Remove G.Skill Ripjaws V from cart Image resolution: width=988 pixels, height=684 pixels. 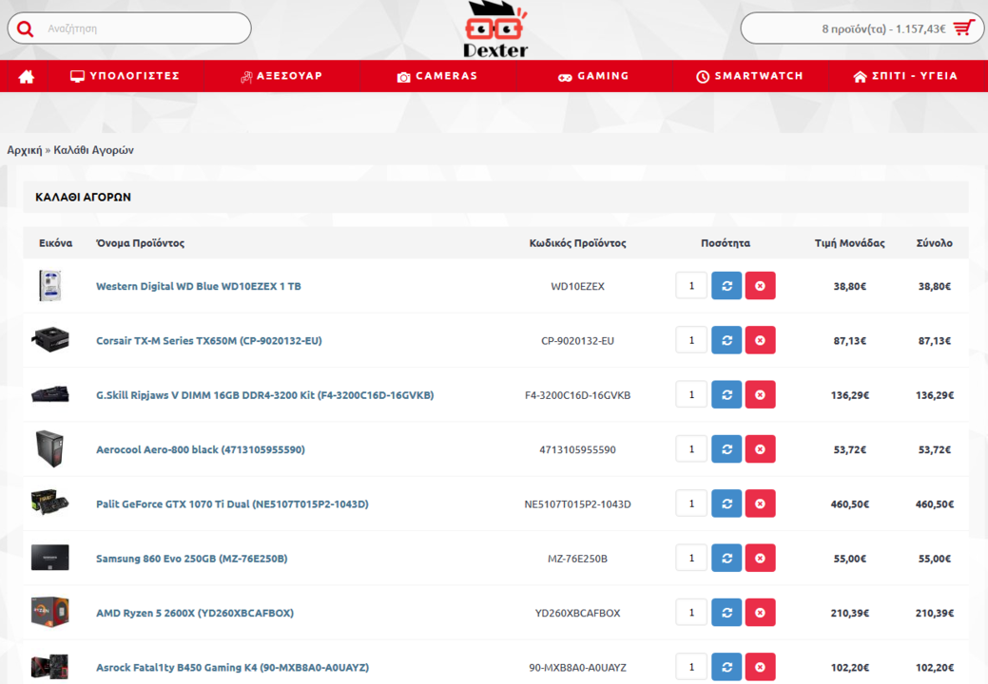pos(760,394)
